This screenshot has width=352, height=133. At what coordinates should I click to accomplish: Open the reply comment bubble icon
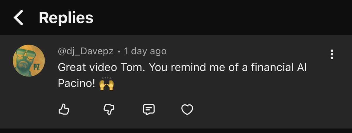pos(148,110)
